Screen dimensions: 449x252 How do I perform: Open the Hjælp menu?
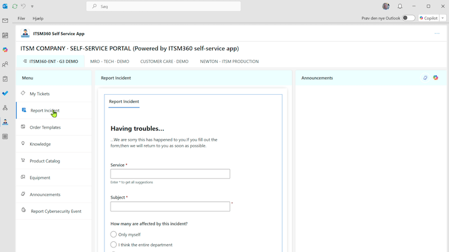[38, 18]
